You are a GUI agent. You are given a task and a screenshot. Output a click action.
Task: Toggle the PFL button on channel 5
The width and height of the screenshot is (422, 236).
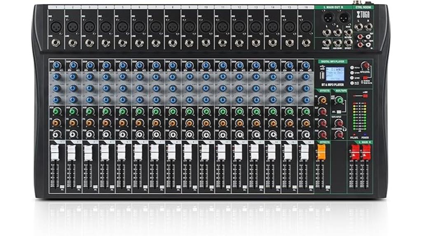click(129, 187)
